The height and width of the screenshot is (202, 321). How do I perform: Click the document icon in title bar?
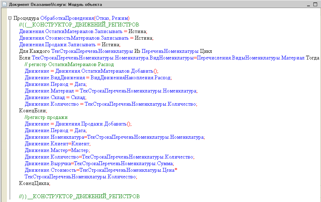tap(4, 4)
